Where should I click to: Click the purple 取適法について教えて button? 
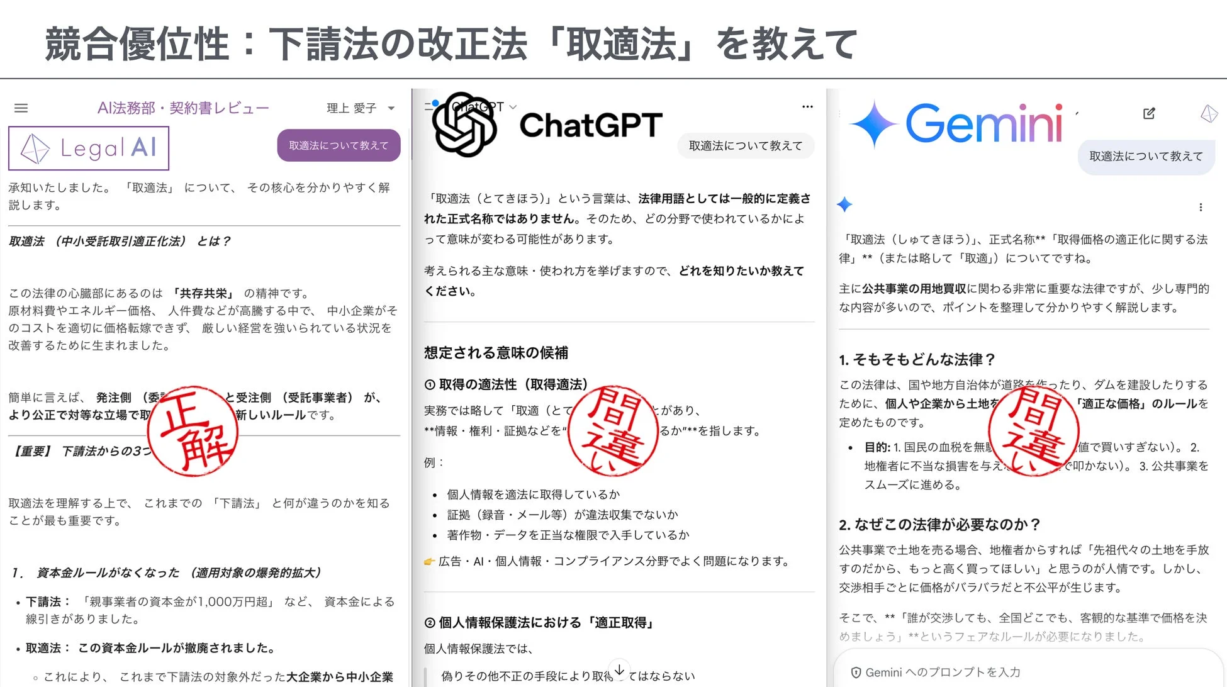[x=339, y=145]
